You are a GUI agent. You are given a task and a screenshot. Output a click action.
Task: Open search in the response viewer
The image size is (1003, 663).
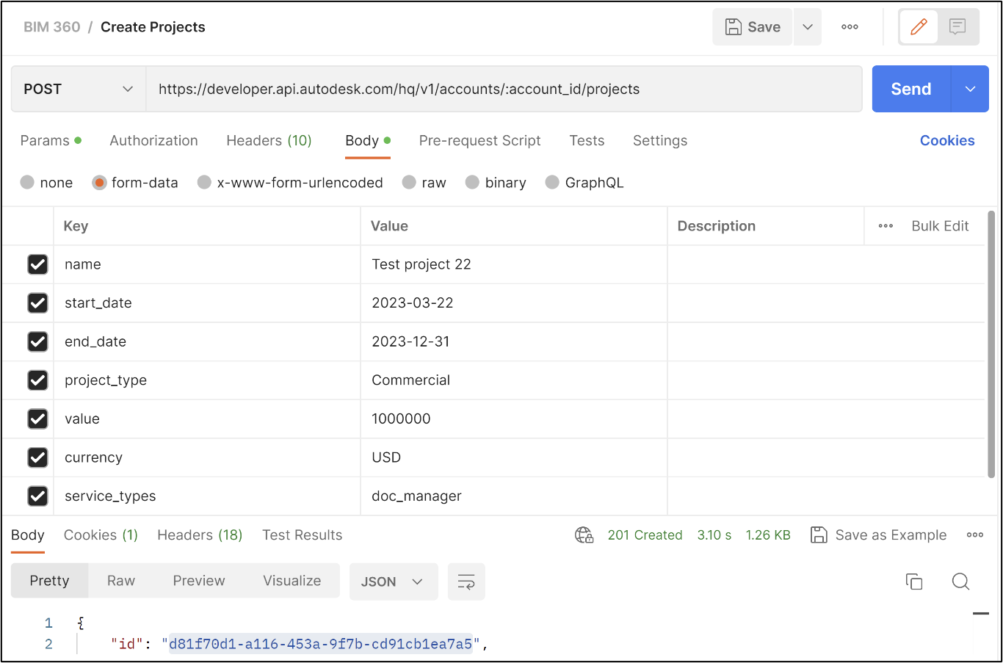(960, 581)
